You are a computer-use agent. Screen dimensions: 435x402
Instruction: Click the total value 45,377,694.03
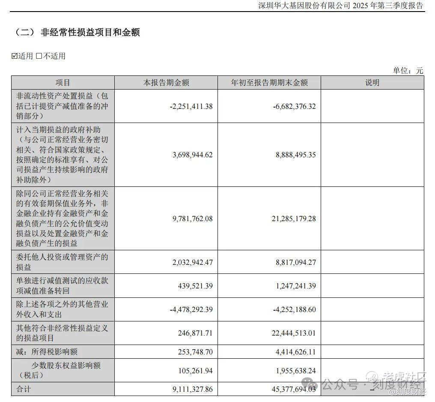click(x=294, y=389)
